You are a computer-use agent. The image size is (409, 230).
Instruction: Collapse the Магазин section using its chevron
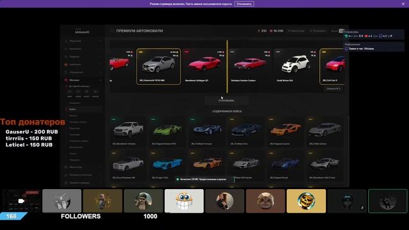pos(100,80)
